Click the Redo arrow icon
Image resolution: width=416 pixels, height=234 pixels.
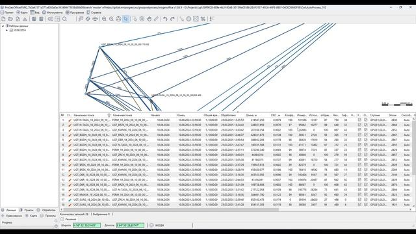172,19
